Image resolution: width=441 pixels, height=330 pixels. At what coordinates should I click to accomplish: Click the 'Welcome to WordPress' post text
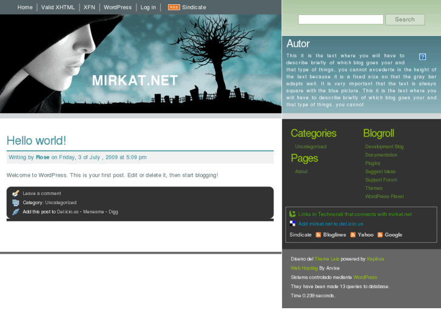tap(112, 175)
